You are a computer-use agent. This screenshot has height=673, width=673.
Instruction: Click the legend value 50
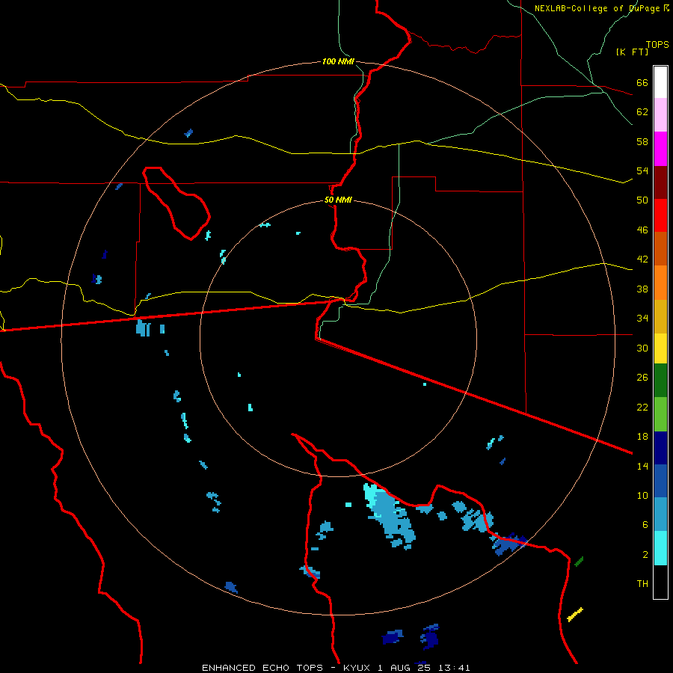click(x=642, y=200)
